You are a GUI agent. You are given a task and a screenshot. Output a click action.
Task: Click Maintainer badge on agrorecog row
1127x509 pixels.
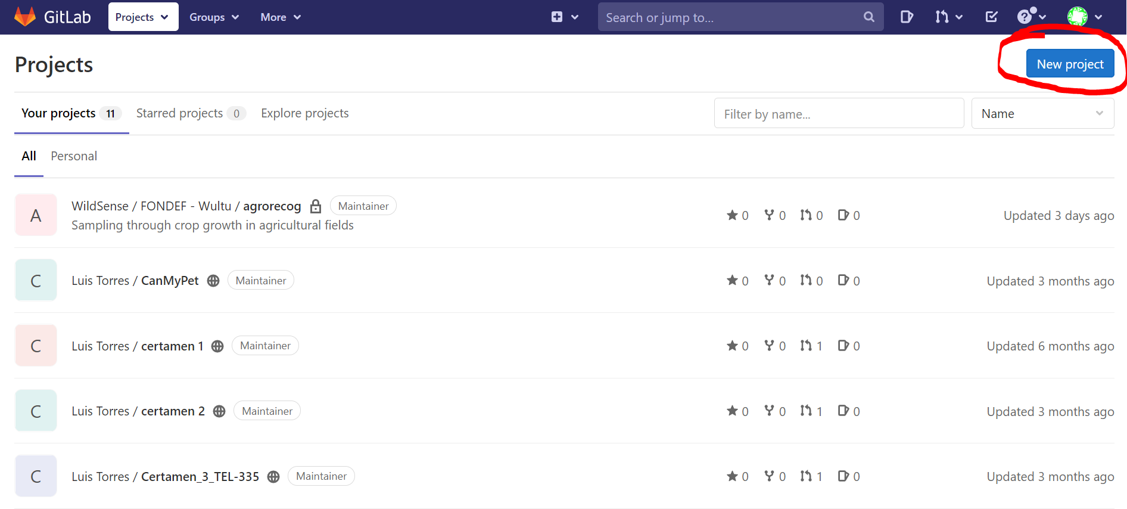pyautogui.click(x=363, y=206)
